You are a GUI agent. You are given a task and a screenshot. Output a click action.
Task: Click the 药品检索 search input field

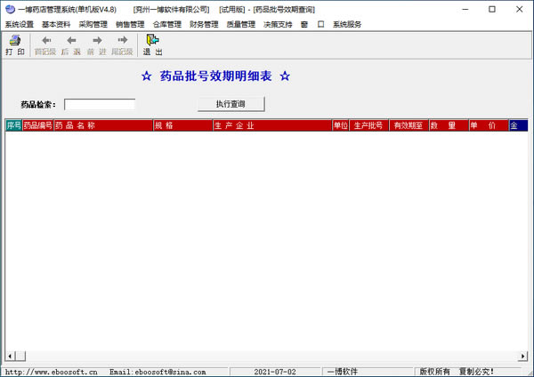100,105
